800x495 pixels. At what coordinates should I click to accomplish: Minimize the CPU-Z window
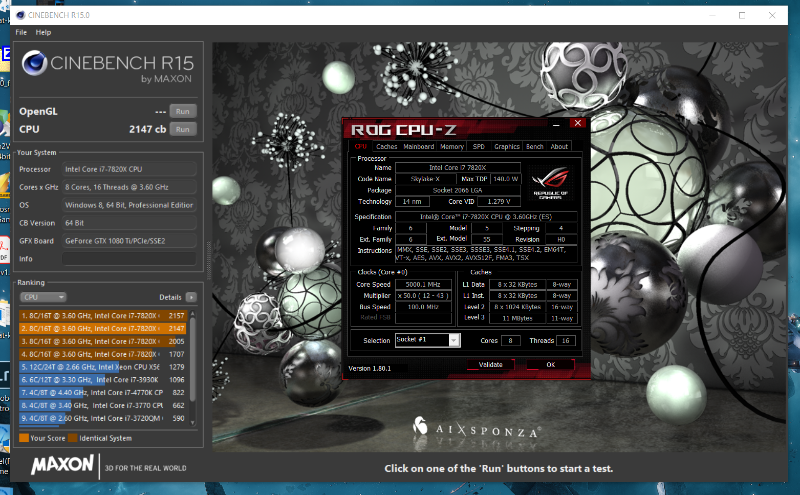(x=556, y=124)
